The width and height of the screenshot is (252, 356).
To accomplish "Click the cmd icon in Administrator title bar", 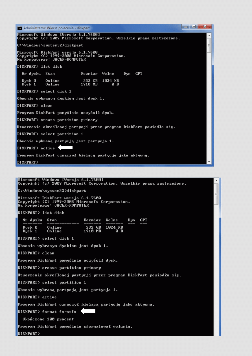I will click(x=20, y=28).
